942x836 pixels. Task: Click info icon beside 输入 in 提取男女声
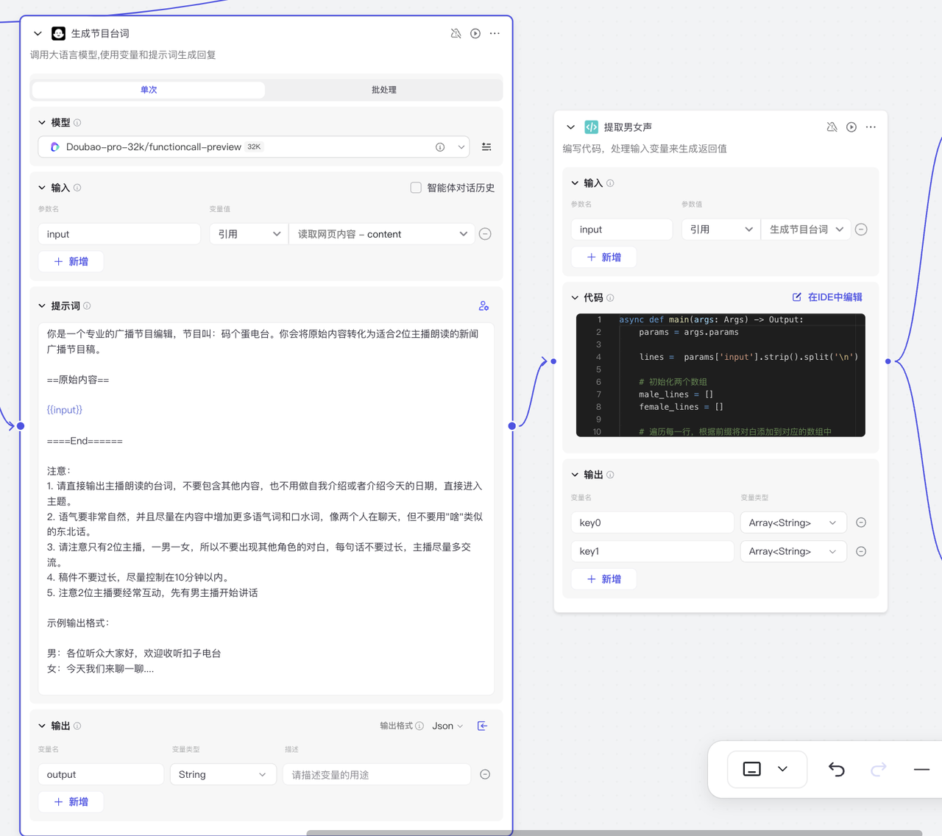click(610, 183)
